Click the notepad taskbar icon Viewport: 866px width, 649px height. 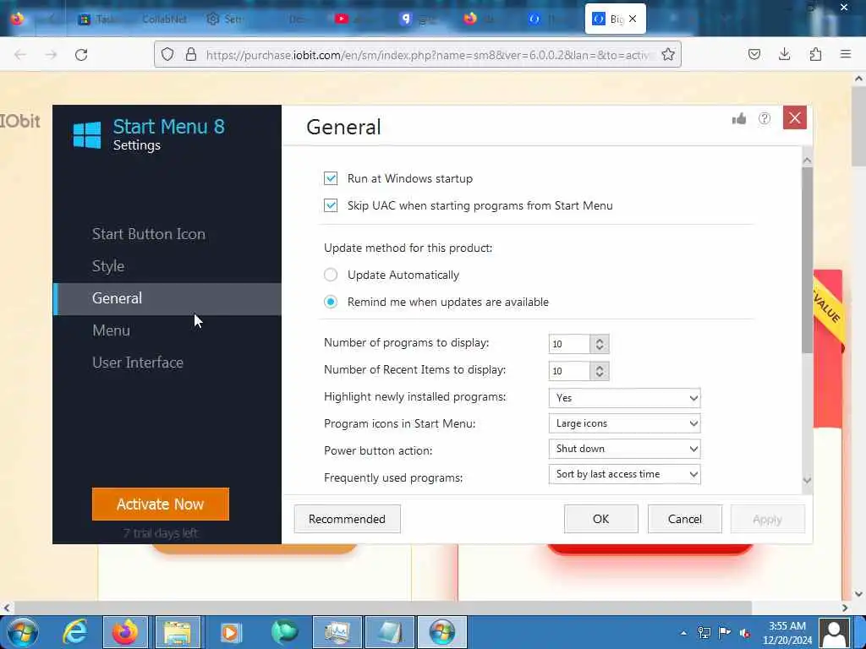coord(390,632)
